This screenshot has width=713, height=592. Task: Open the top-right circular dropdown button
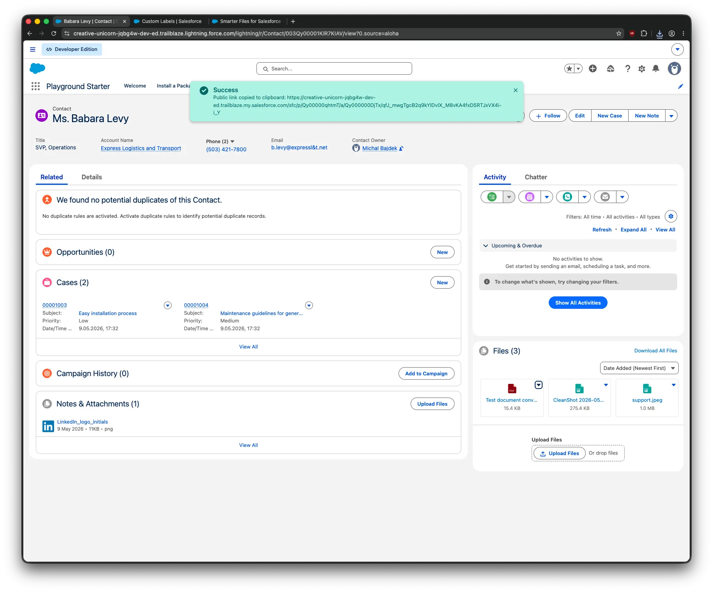point(678,49)
